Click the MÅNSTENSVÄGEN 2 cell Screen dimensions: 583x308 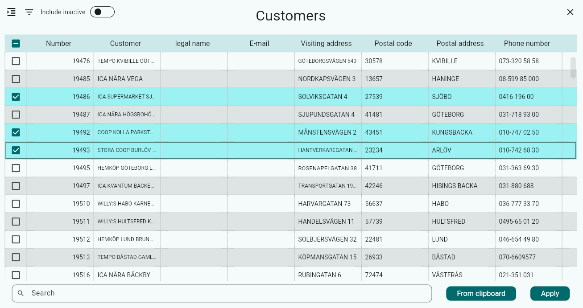(x=328, y=132)
